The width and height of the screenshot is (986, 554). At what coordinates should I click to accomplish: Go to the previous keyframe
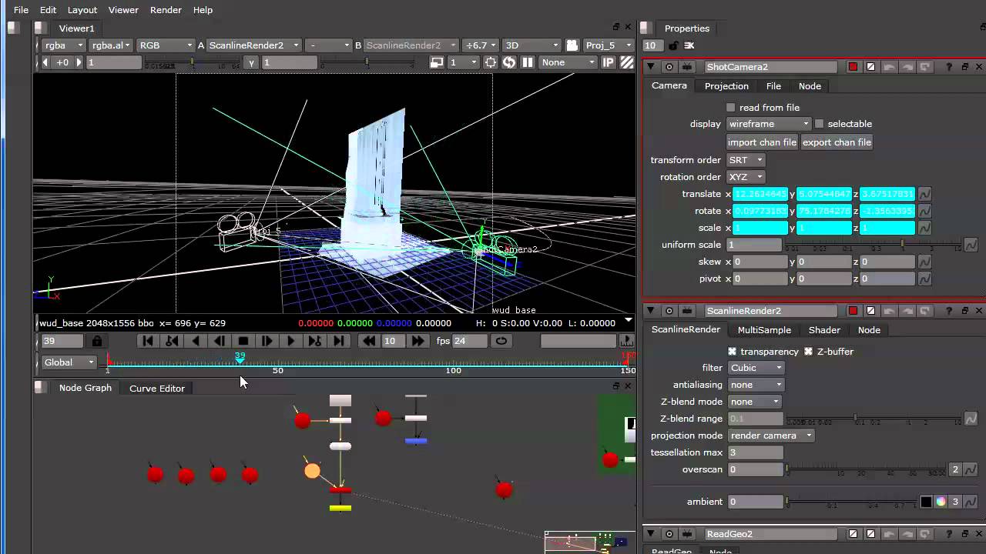click(172, 341)
